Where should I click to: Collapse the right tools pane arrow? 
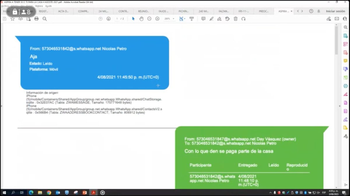pyautogui.click(x=339, y=106)
